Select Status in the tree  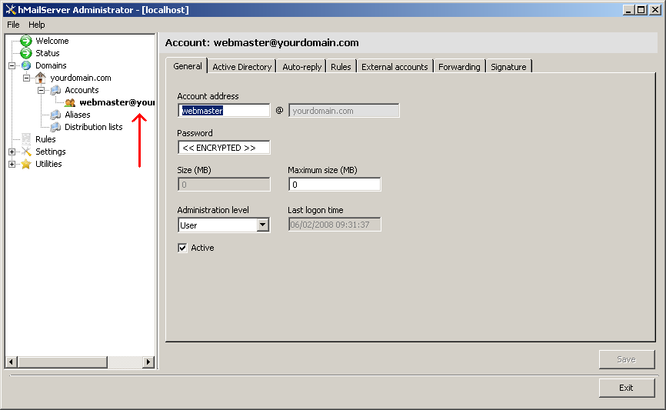(47, 53)
